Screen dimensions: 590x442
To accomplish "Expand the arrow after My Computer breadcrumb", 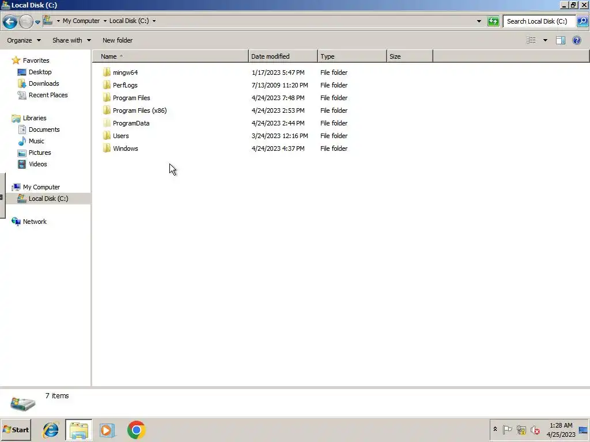I will click(x=105, y=21).
